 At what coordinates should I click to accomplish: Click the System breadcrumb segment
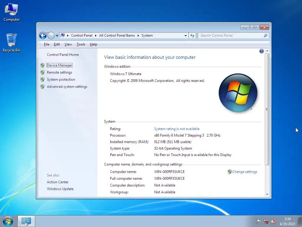147,35
